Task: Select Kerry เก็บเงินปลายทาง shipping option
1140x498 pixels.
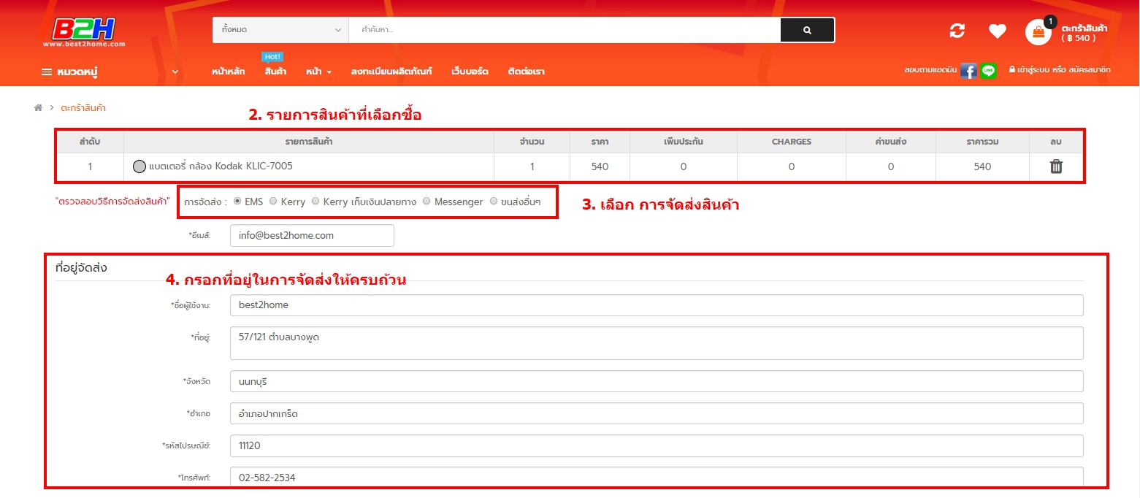Action: (315, 202)
